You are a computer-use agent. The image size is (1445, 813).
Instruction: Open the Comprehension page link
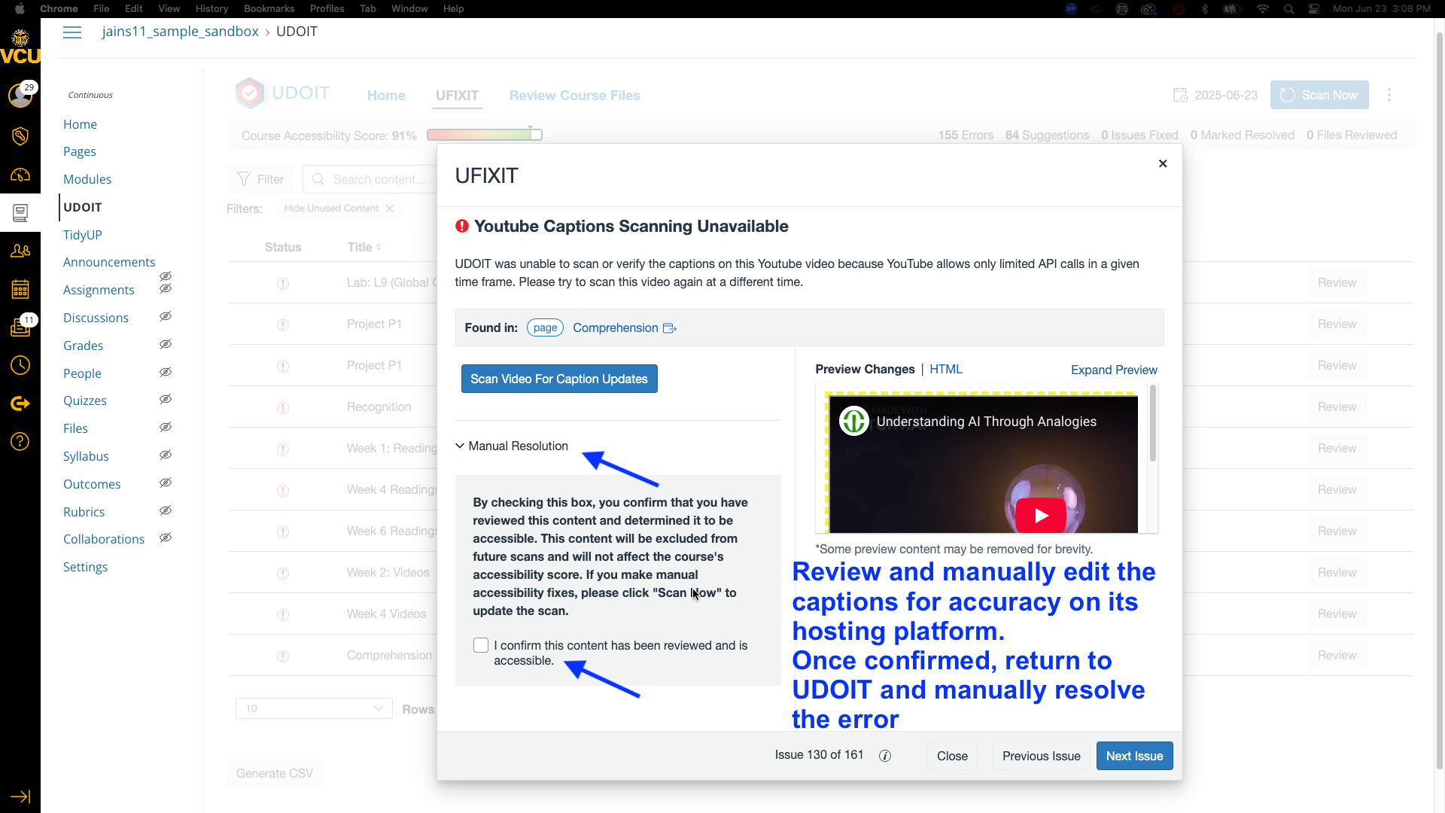coord(616,328)
